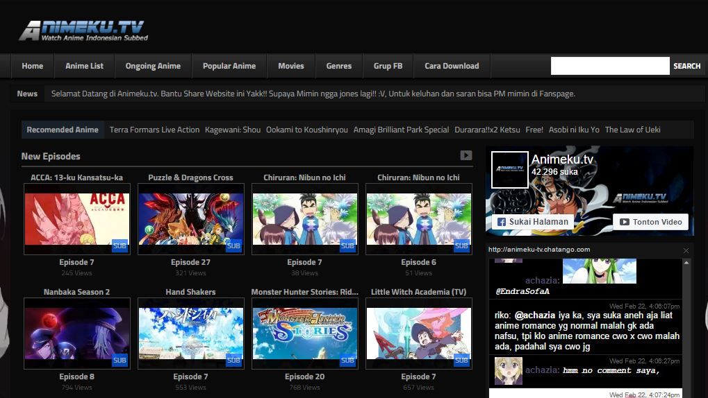708x398 pixels.
Task: Click Episode 20 under Monster Hunter Stories
Action: [305, 377]
